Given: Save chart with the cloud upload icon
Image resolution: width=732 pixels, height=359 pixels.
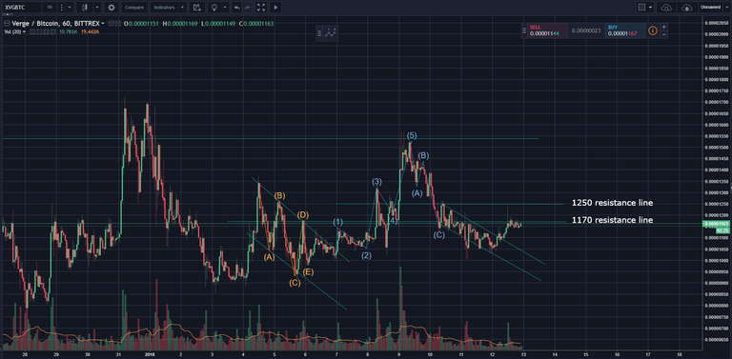Looking at the screenshot, I should click(686, 8).
